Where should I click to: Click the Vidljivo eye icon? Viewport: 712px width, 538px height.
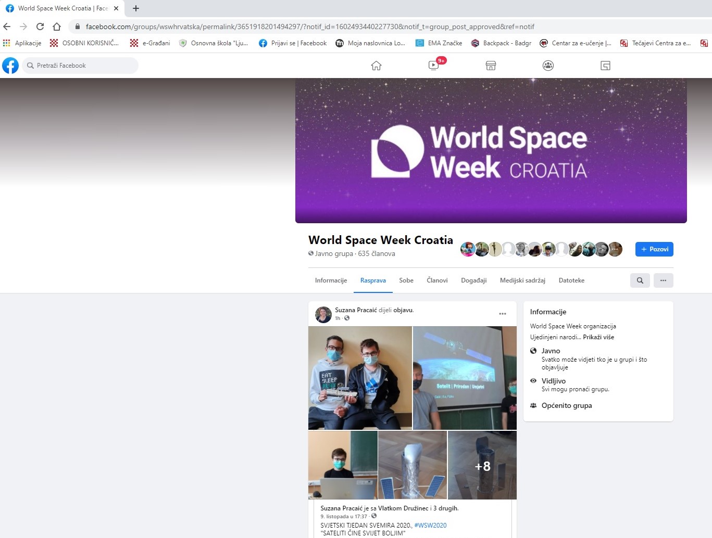tap(533, 381)
